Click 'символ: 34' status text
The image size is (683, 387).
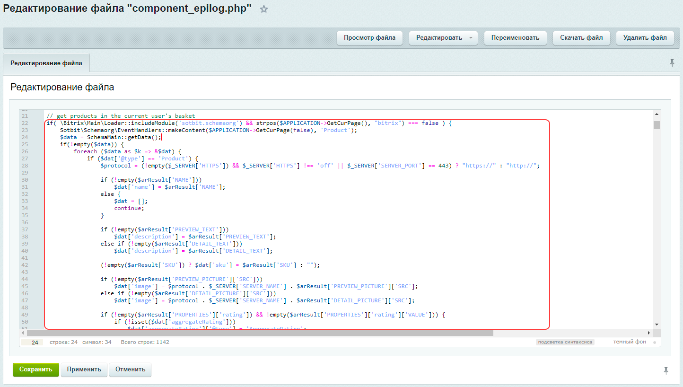[97, 342]
